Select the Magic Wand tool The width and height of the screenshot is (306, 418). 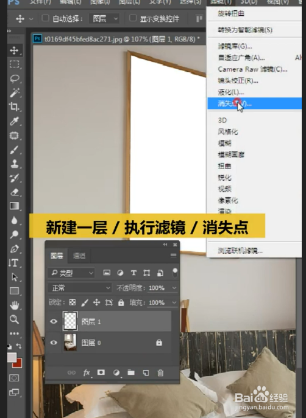14,92
